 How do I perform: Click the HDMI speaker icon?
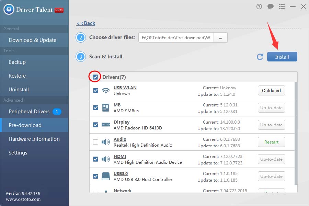[106, 159]
